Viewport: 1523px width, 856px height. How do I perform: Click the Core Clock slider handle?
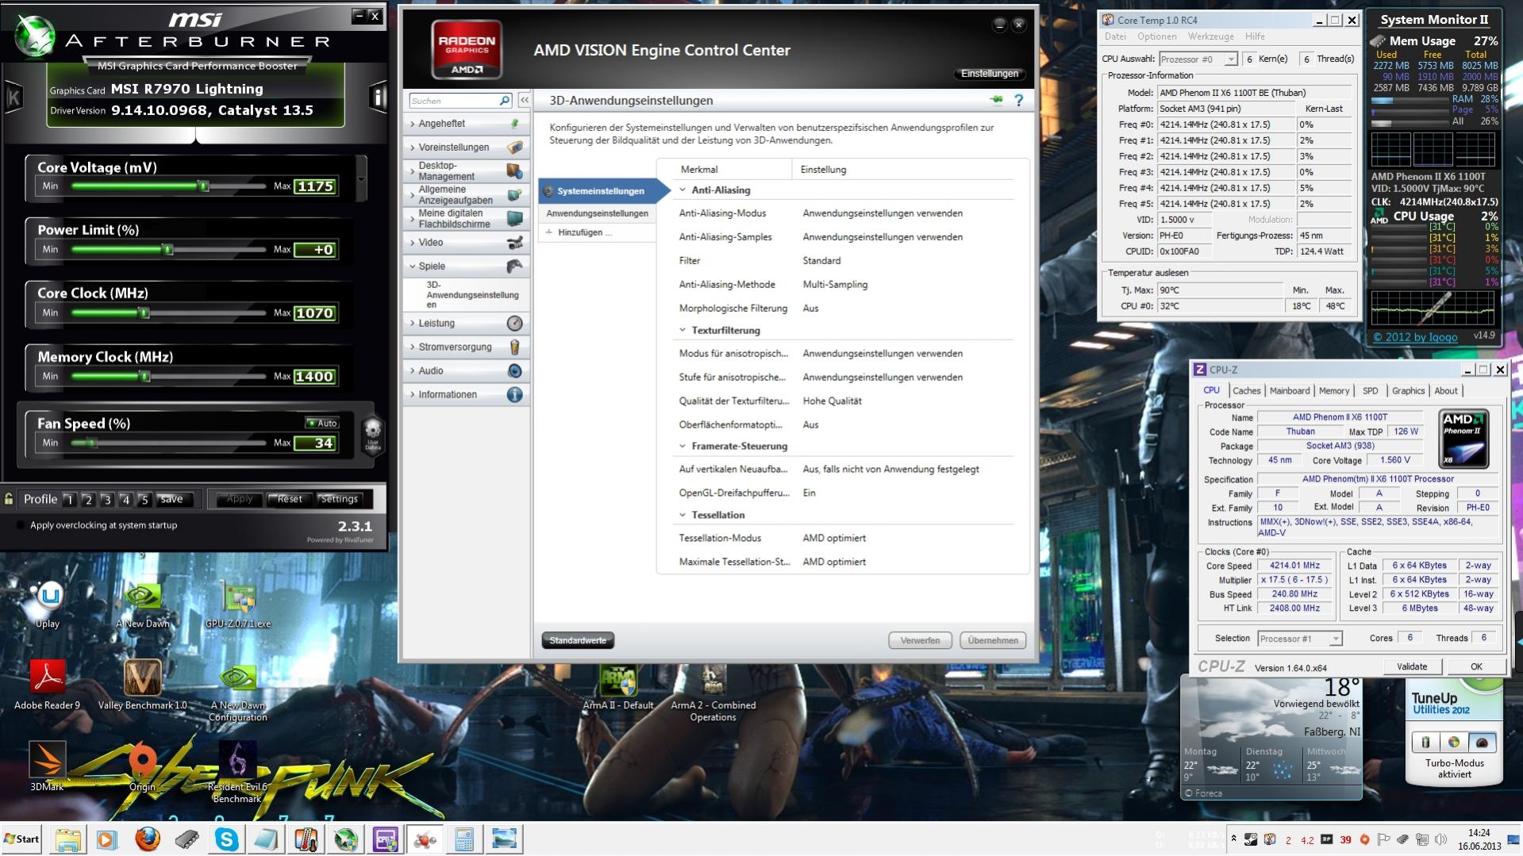144,313
